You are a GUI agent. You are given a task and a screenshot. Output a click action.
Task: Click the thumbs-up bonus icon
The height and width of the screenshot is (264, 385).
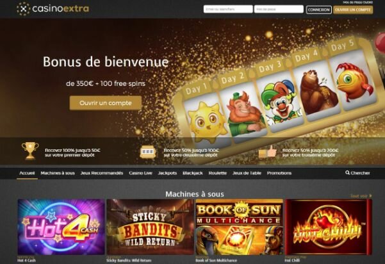click(267, 152)
